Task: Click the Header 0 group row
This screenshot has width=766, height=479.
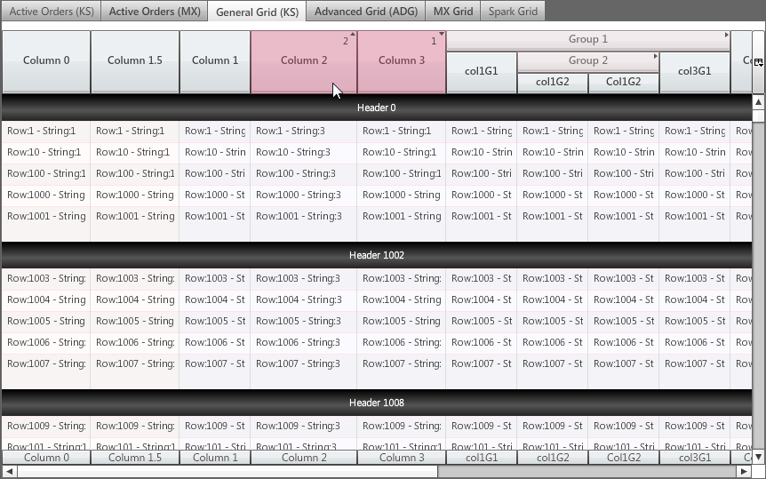Action: (377, 108)
